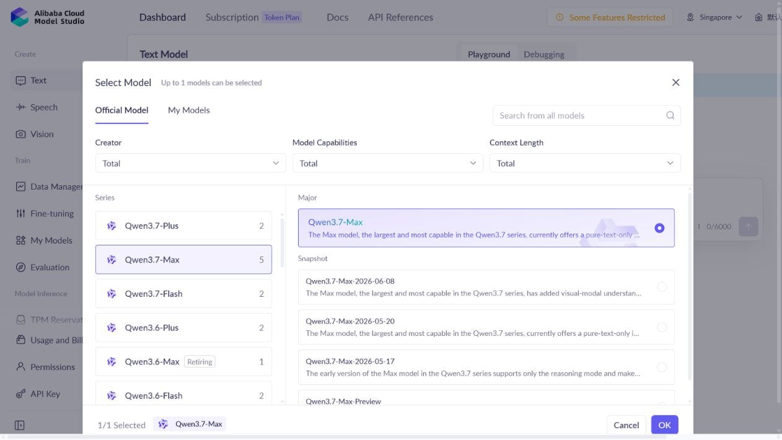This screenshot has height=440, width=782.
Task: Click the Token Plan badge
Action: click(282, 17)
